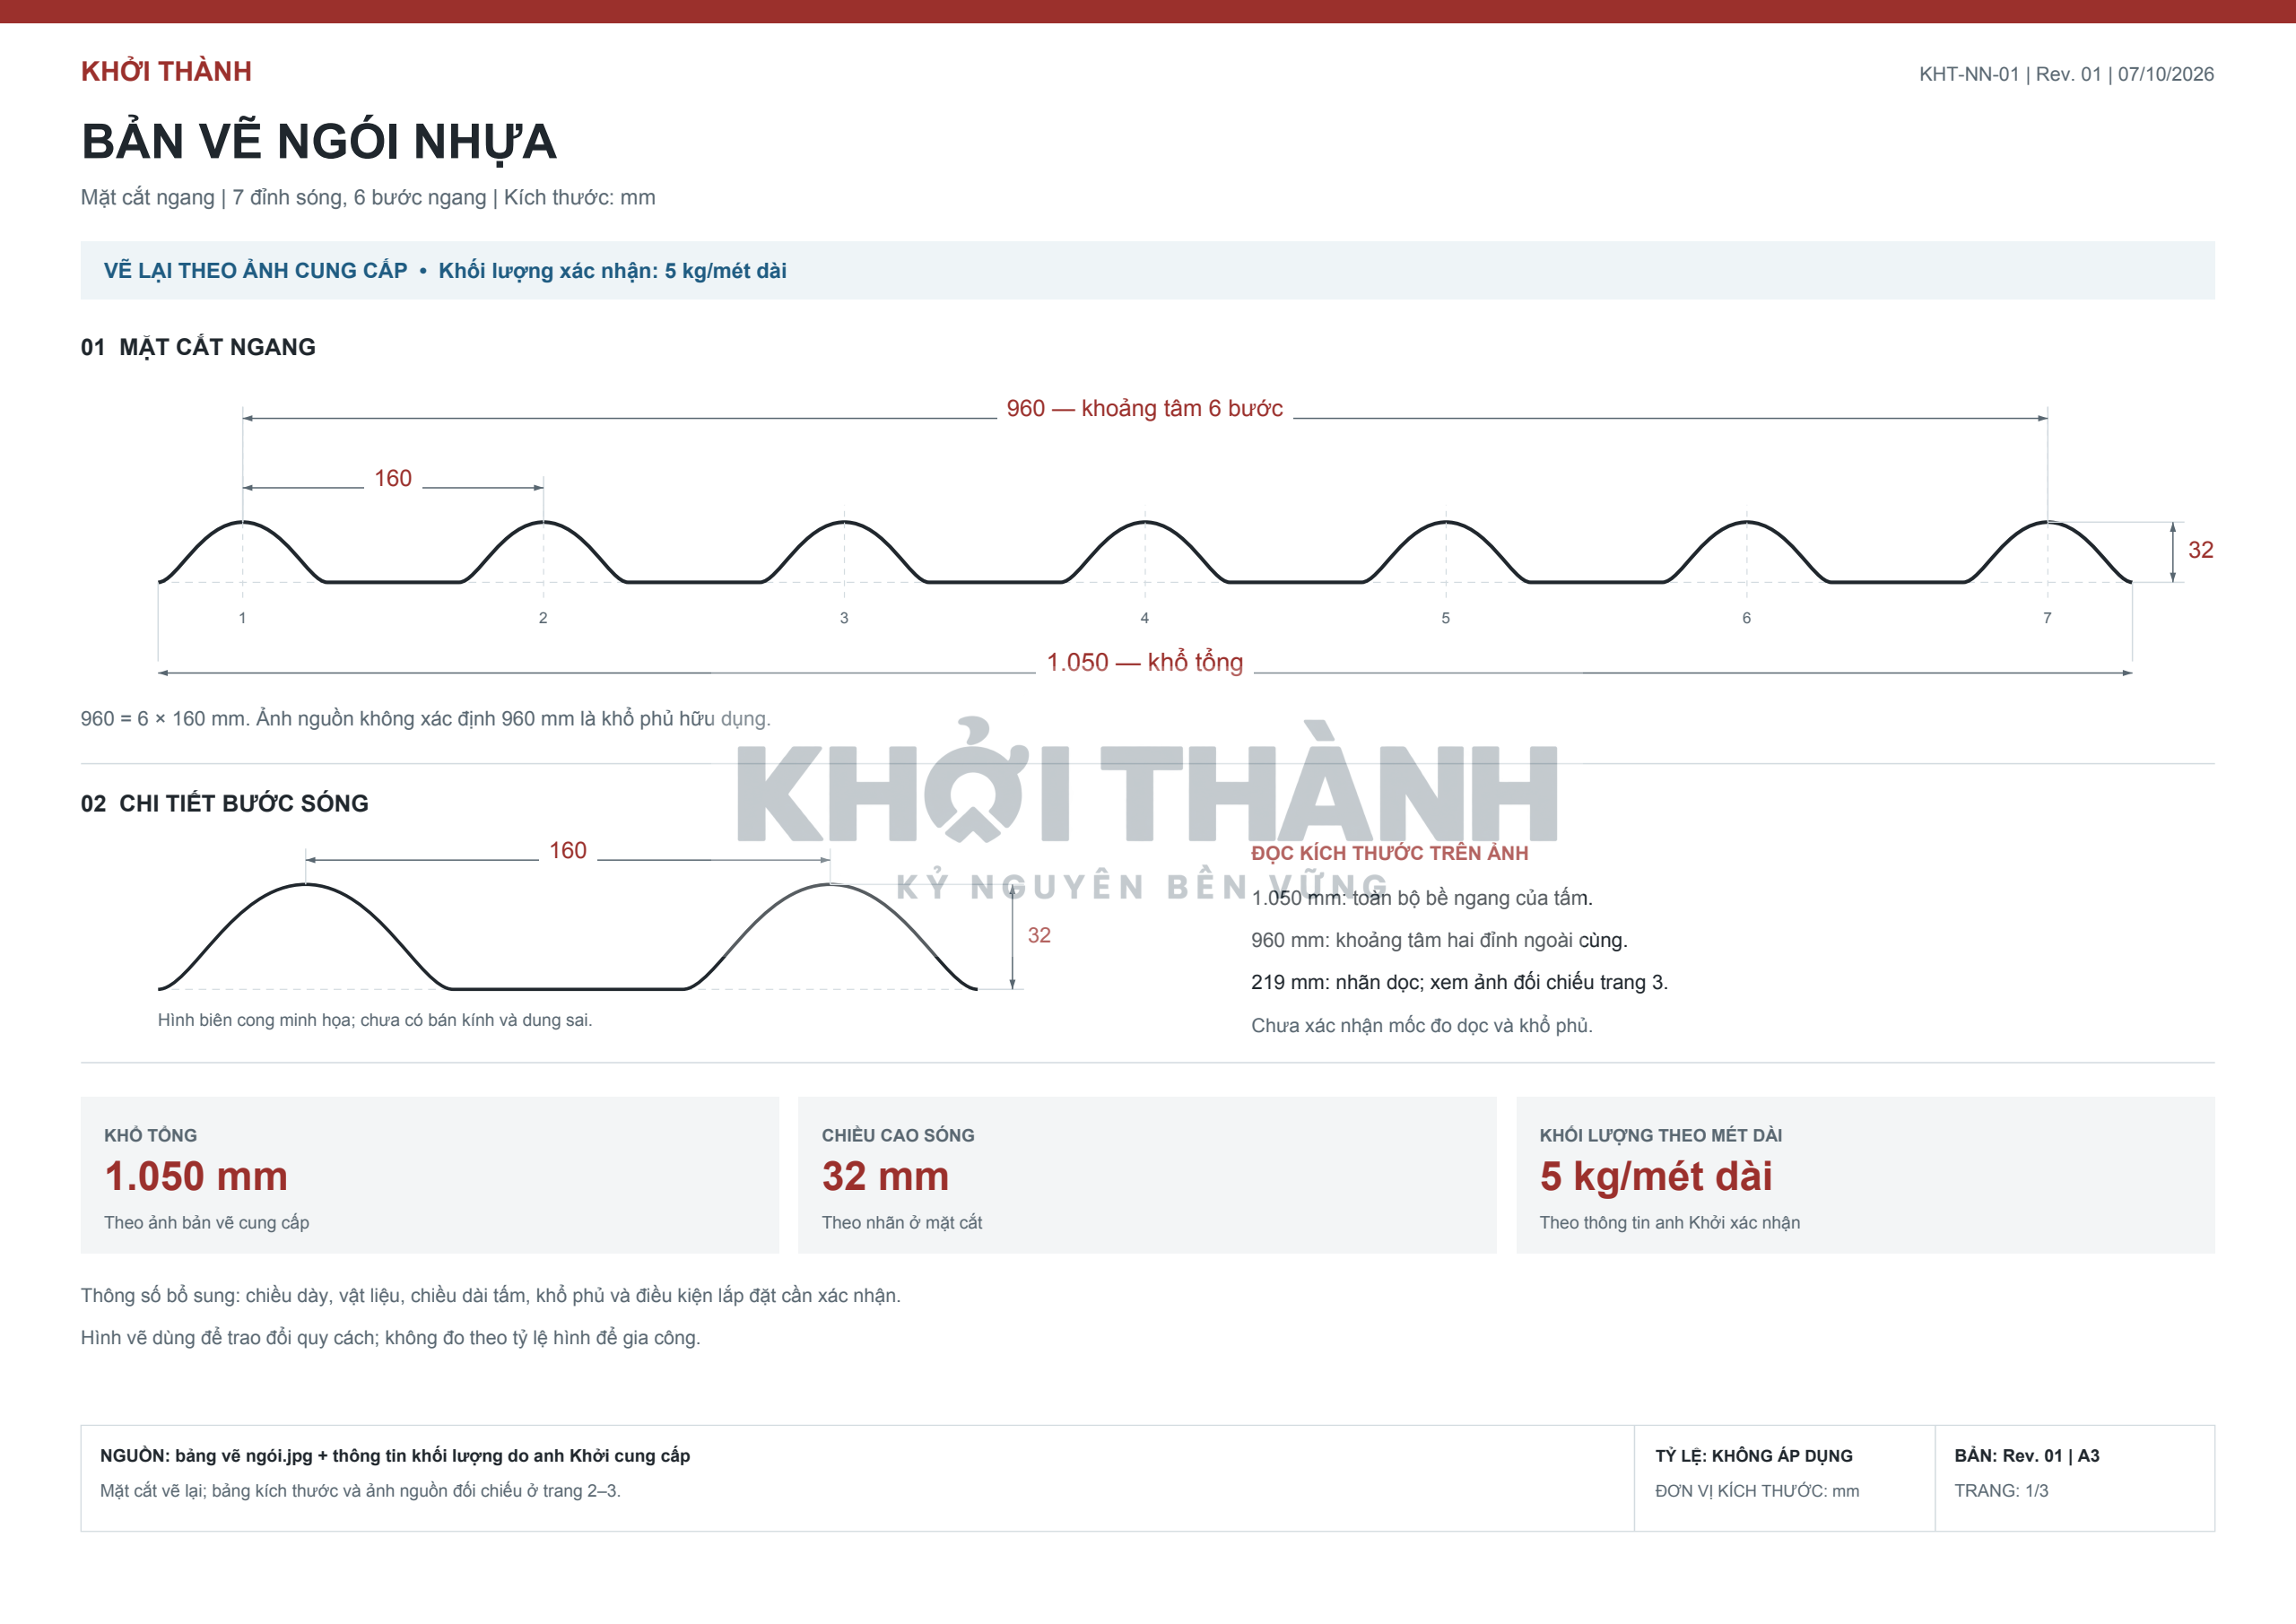Click heading "ĐỌC KÍCH THƯỚC TRÊN ẢNH"
The image size is (2296, 1624).
coord(1389,853)
